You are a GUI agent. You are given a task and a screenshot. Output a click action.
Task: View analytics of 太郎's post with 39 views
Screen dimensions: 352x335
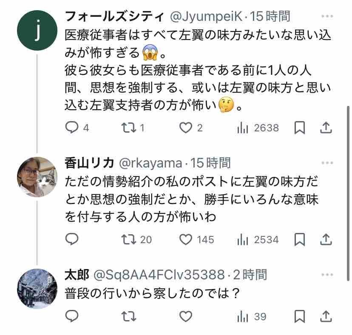tap(251, 316)
